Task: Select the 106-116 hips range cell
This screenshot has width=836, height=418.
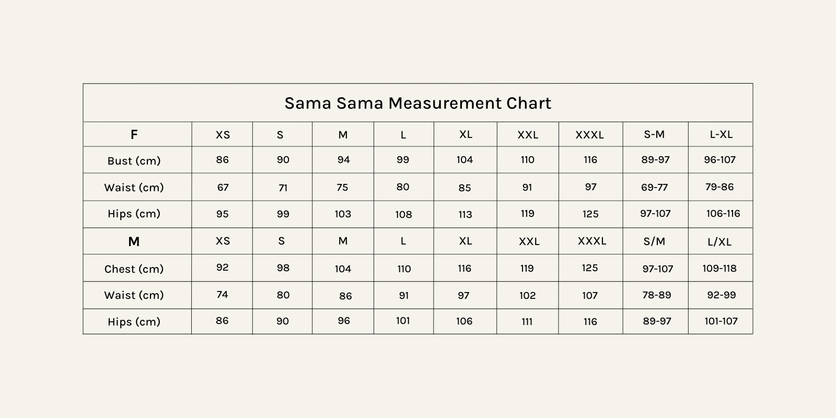Action: tap(723, 214)
